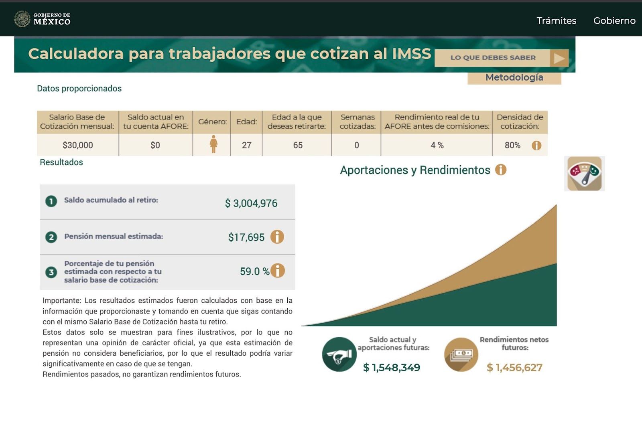The width and height of the screenshot is (642, 421).
Task: Open the Metodología link
Action: click(514, 77)
